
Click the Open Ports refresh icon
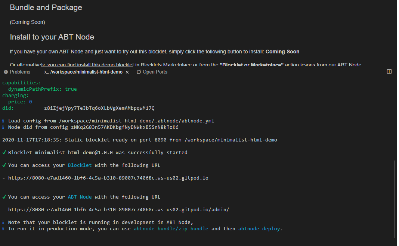(139, 72)
